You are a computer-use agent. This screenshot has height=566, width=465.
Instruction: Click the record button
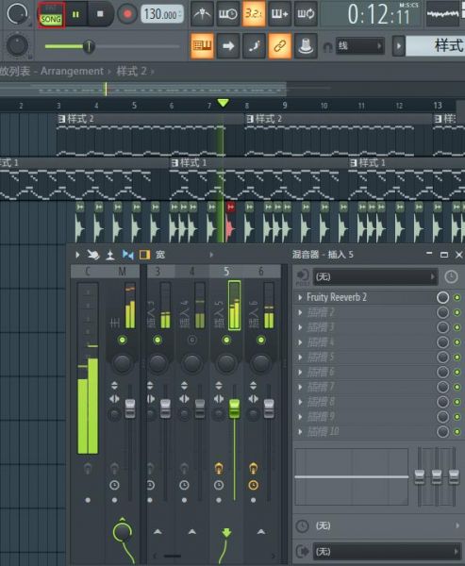coord(127,14)
